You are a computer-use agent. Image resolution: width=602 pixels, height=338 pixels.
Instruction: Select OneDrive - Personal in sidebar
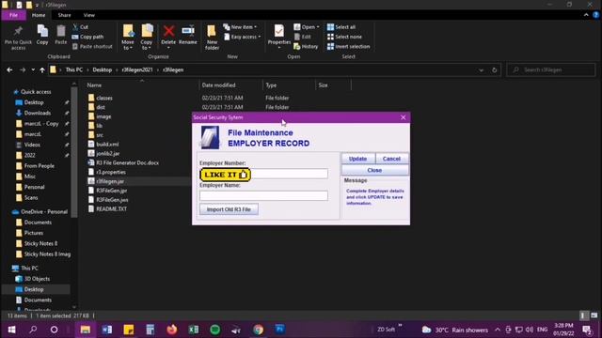(x=44, y=212)
